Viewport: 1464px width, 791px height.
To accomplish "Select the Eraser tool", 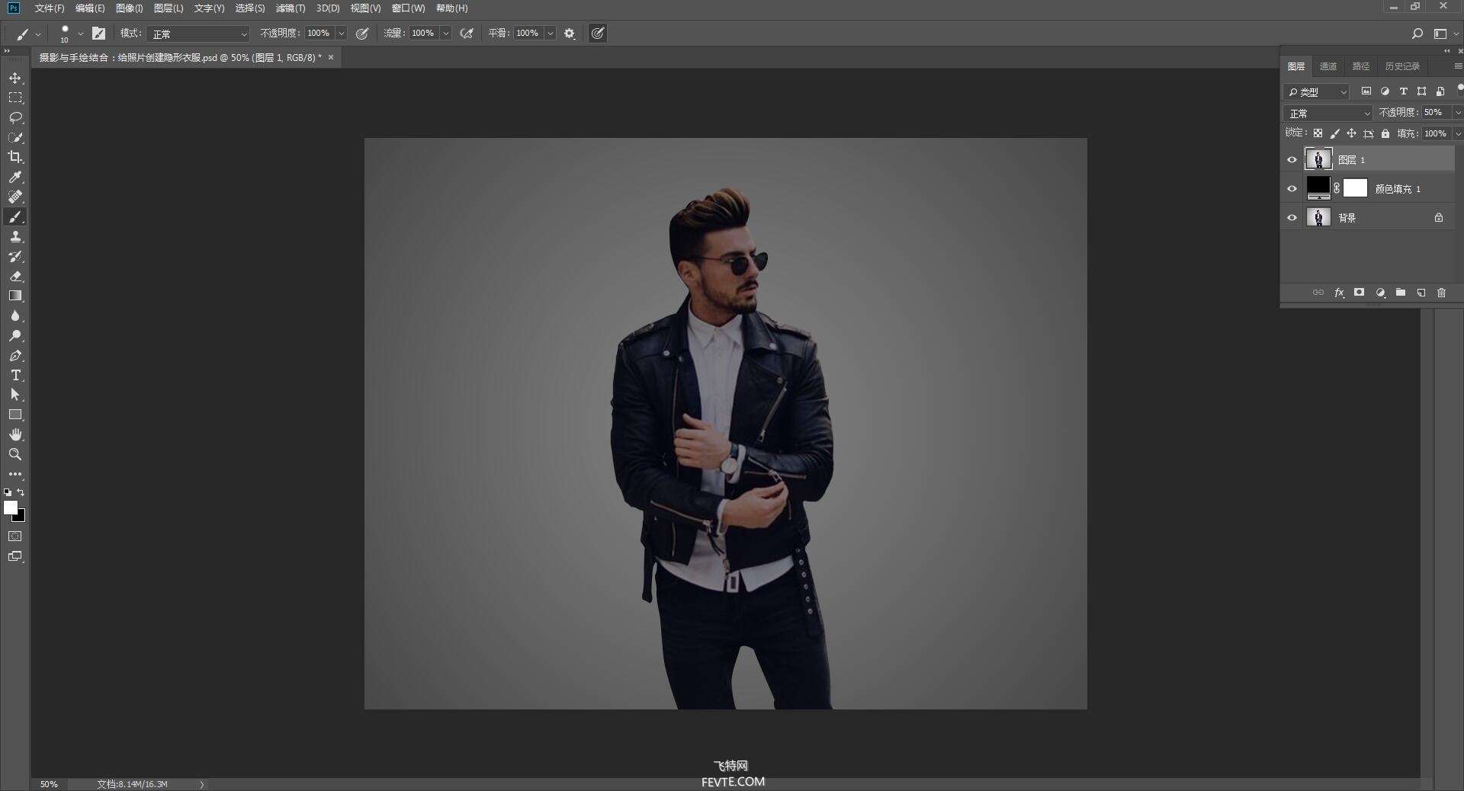I will (x=15, y=276).
